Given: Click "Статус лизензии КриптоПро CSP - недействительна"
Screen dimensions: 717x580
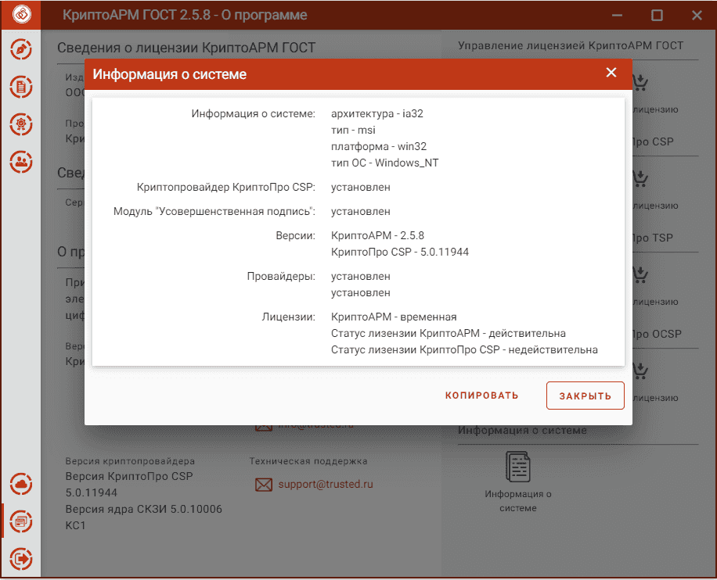Looking at the screenshot, I should pyautogui.click(x=464, y=350).
